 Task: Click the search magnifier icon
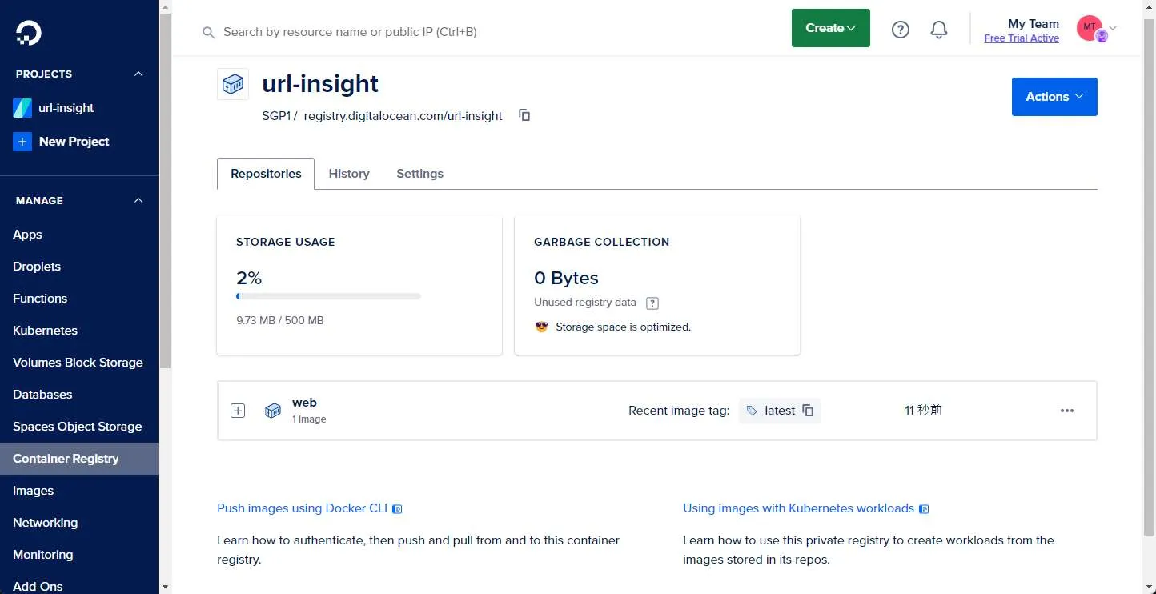coord(208,32)
